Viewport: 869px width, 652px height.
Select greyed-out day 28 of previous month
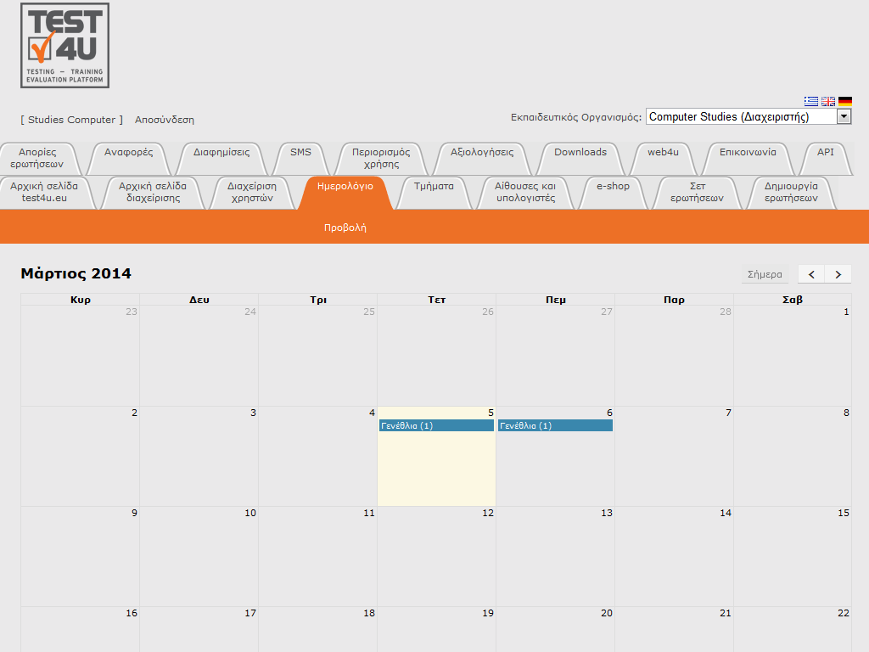[x=674, y=356]
